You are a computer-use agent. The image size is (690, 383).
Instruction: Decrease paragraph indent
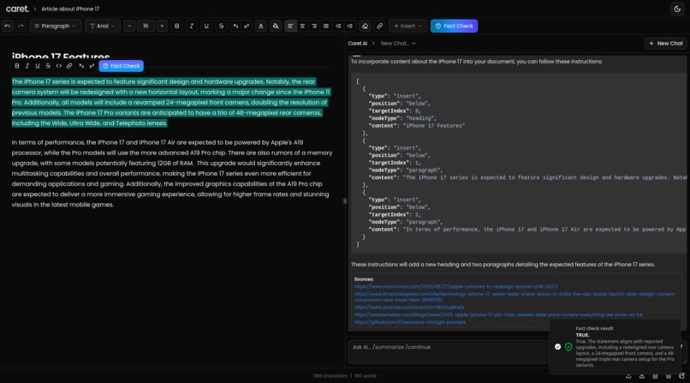point(338,26)
